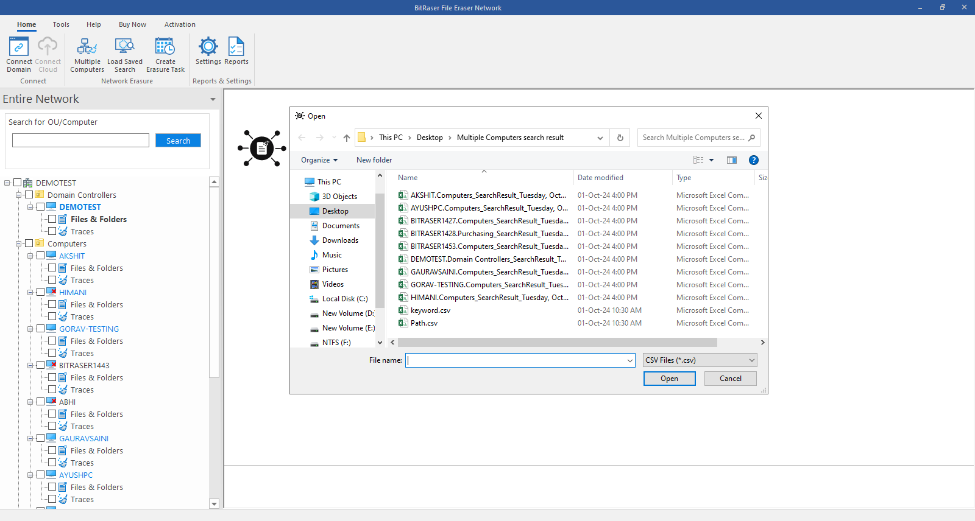Open the Connect Domain tool

click(19, 55)
